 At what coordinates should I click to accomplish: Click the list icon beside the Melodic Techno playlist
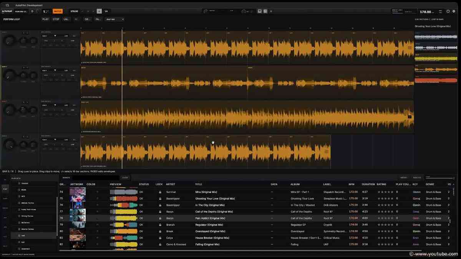pyautogui.click(x=19, y=203)
